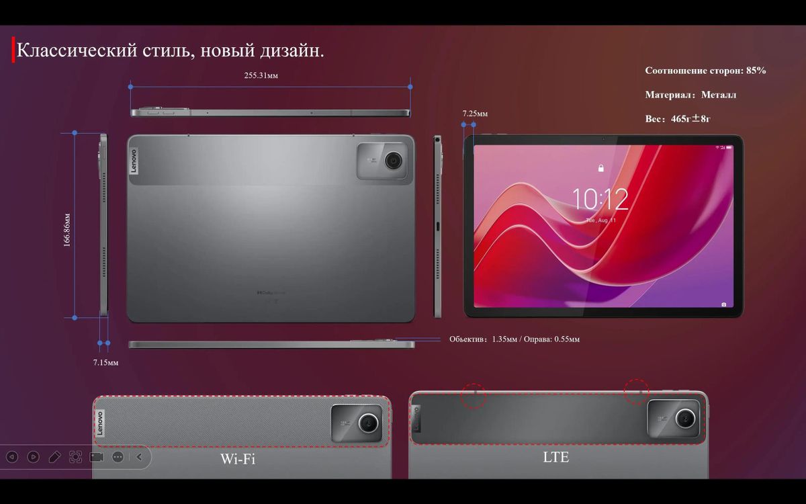This screenshot has width=806, height=504.
Task: Select the LTE model label
Action: point(555,457)
